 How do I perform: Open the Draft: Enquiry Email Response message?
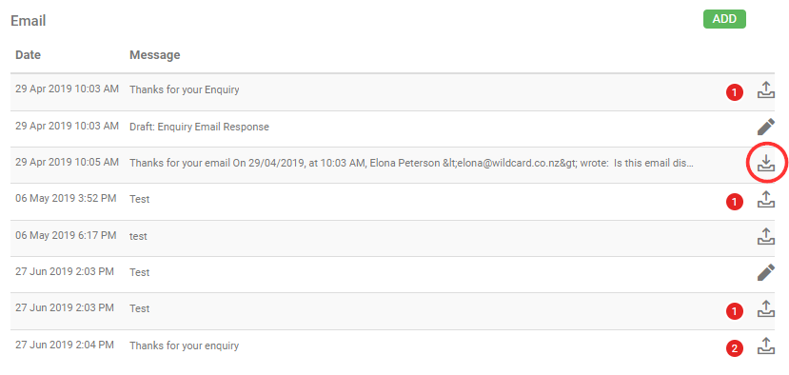coord(199,127)
